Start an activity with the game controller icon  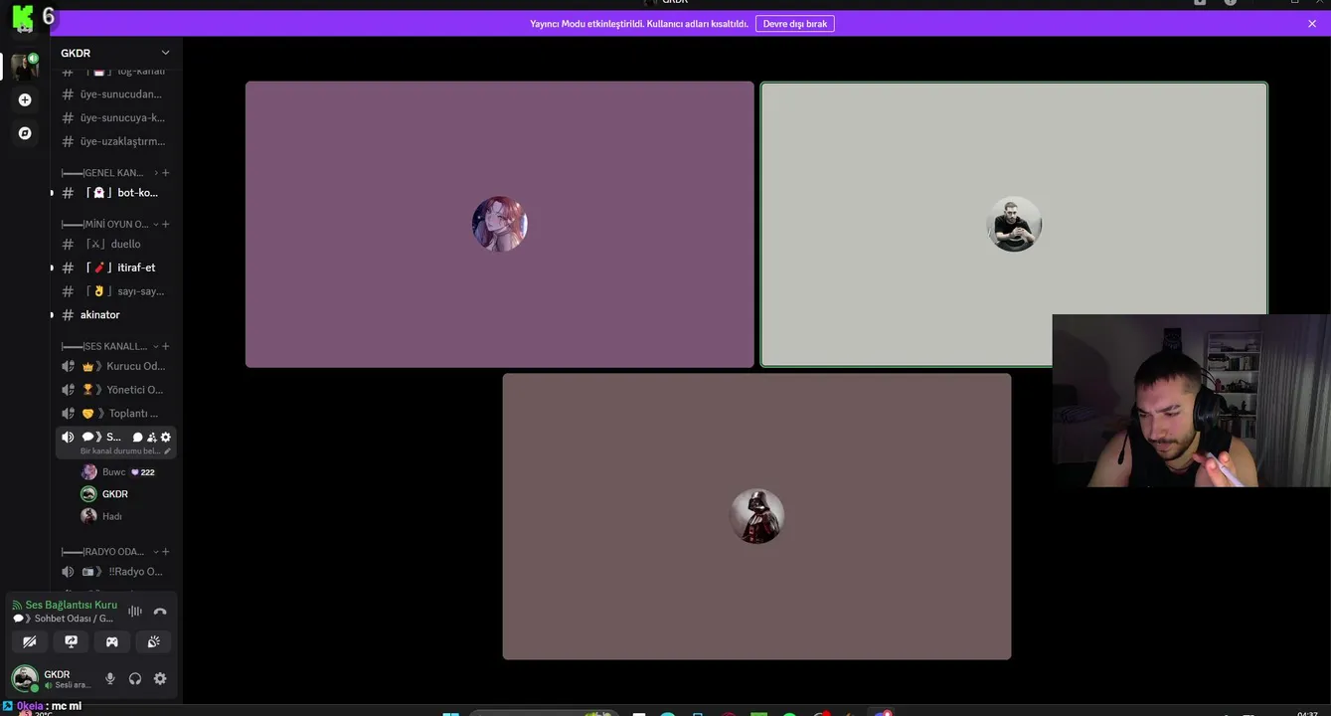point(112,642)
